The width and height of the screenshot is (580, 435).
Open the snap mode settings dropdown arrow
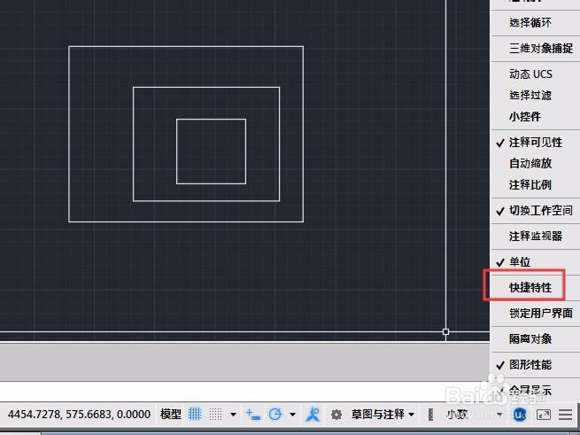click(x=234, y=415)
